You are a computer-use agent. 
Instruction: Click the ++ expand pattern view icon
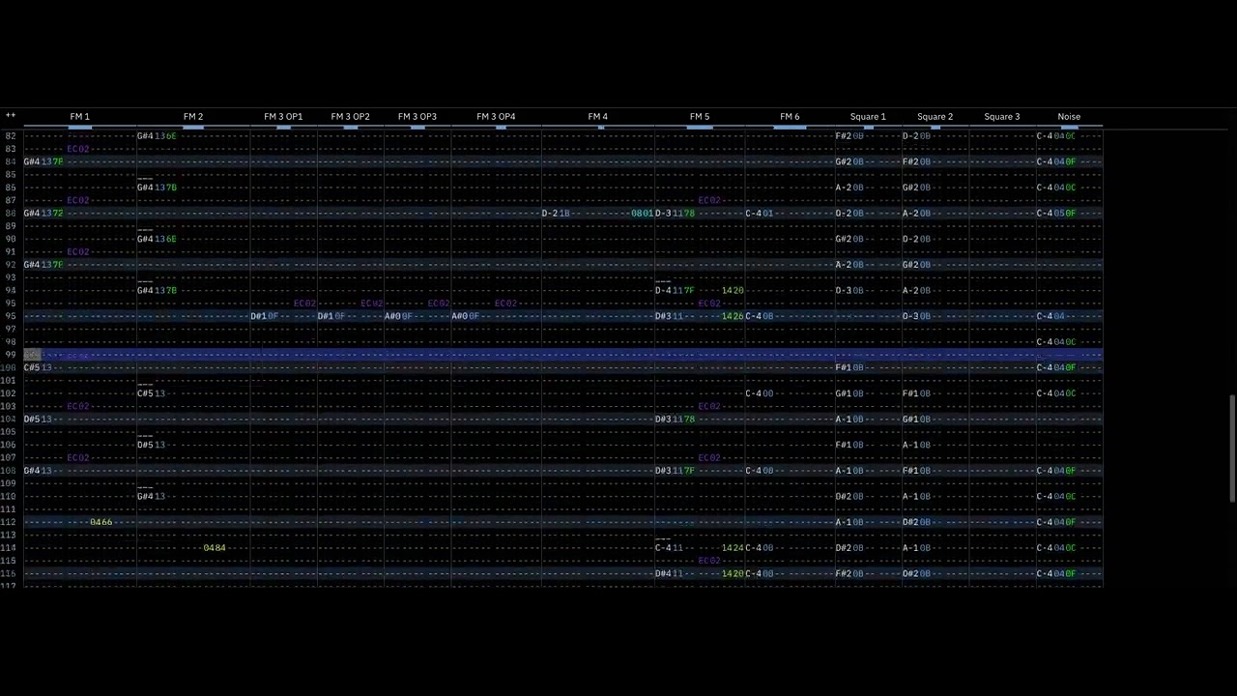point(11,116)
